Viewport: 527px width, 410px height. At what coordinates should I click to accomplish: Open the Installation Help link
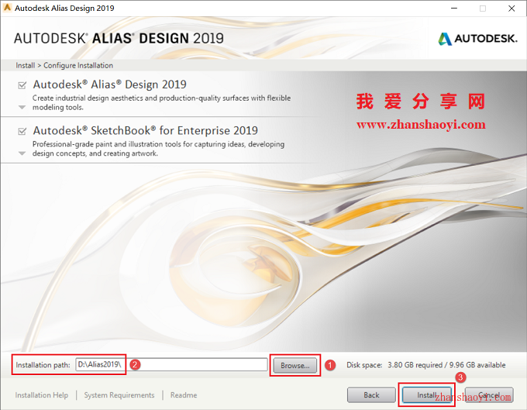tap(41, 395)
